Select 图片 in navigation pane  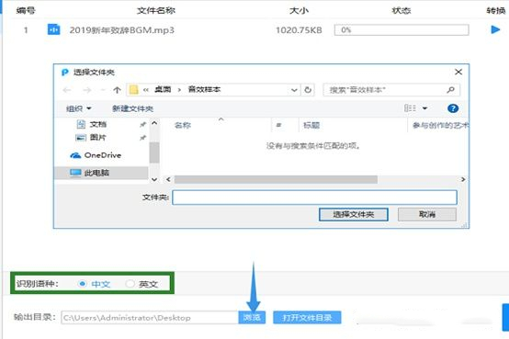click(98, 138)
